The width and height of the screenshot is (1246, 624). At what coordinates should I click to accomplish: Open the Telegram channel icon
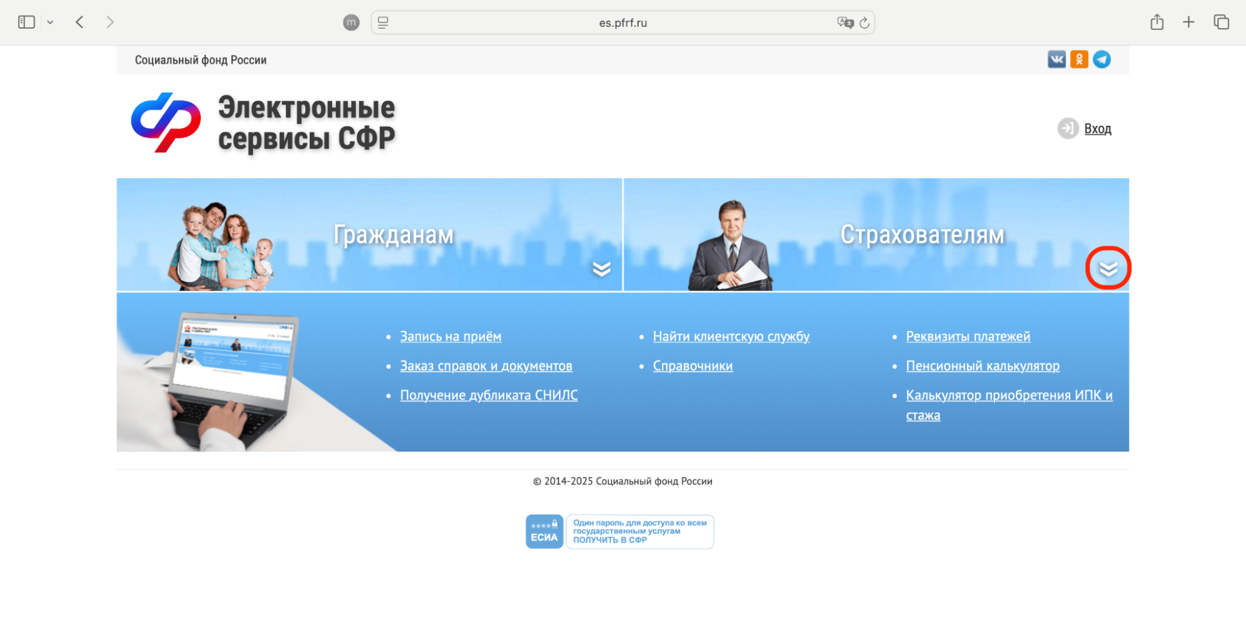(1101, 59)
